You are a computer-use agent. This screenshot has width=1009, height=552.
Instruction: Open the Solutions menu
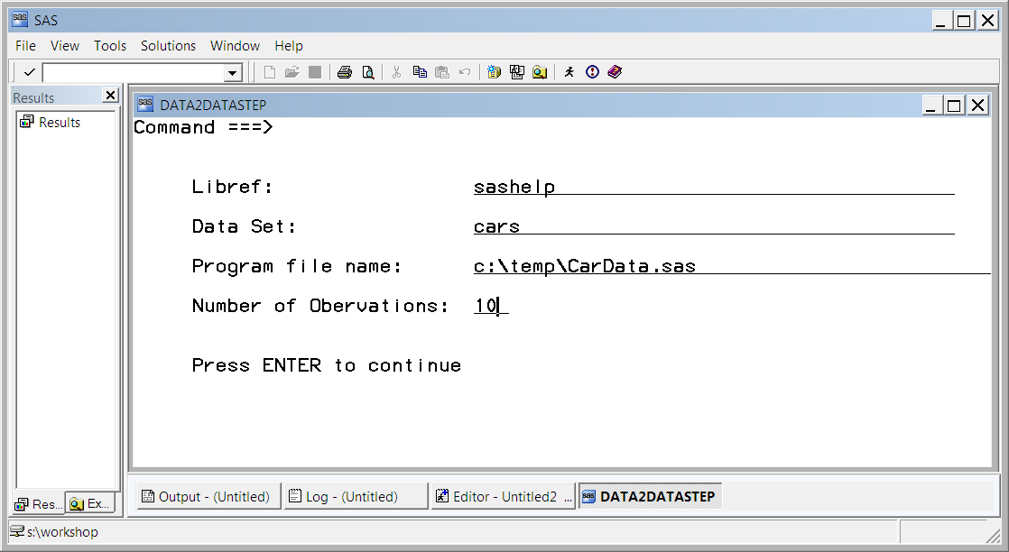[x=168, y=46]
